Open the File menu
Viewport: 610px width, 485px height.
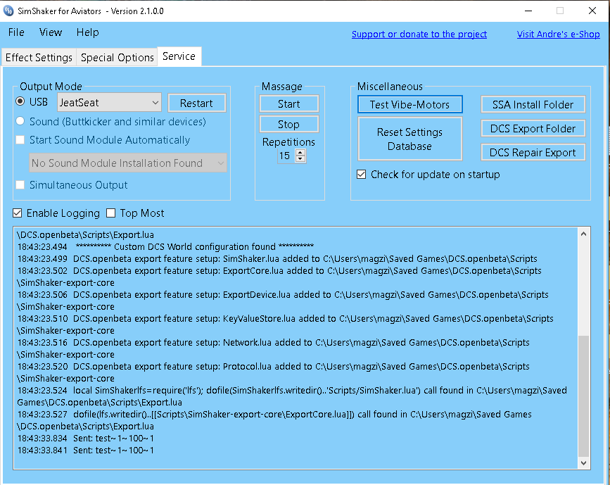pyautogui.click(x=16, y=32)
